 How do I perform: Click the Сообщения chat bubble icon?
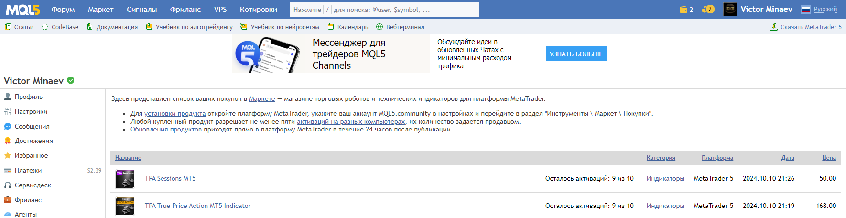[x=8, y=126]
